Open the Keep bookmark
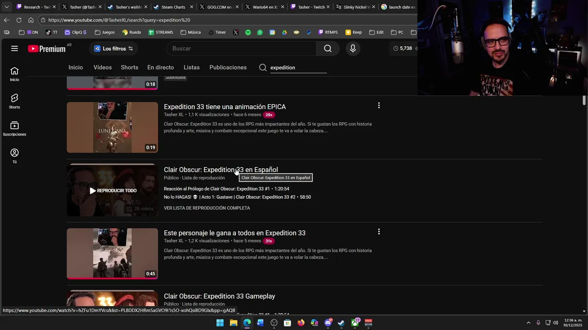 pyautogui.click(x=354, y=33)
